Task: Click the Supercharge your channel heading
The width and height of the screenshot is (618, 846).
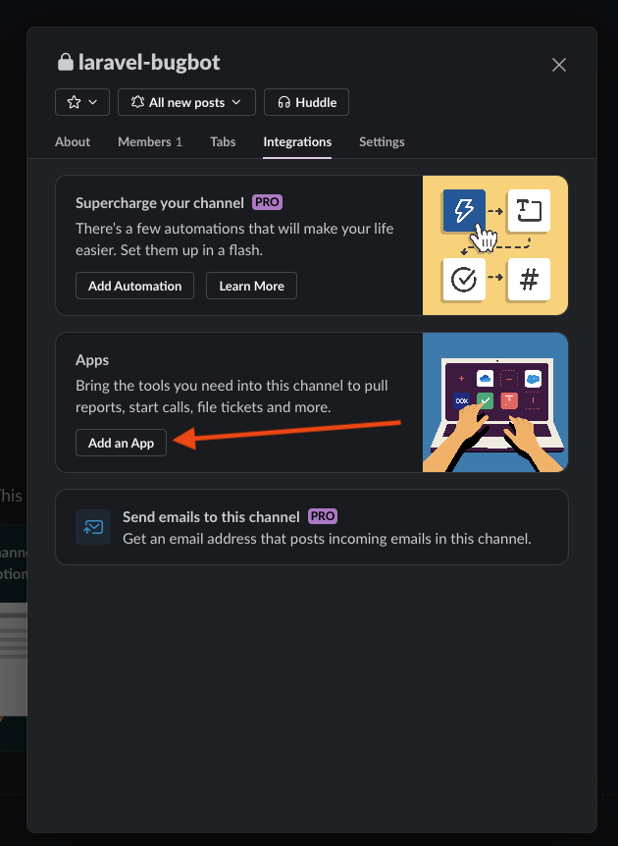Action: 160,203
